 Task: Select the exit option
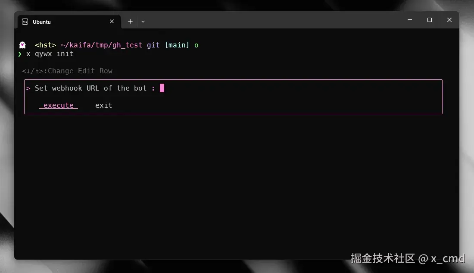click(x=103, y=105)
